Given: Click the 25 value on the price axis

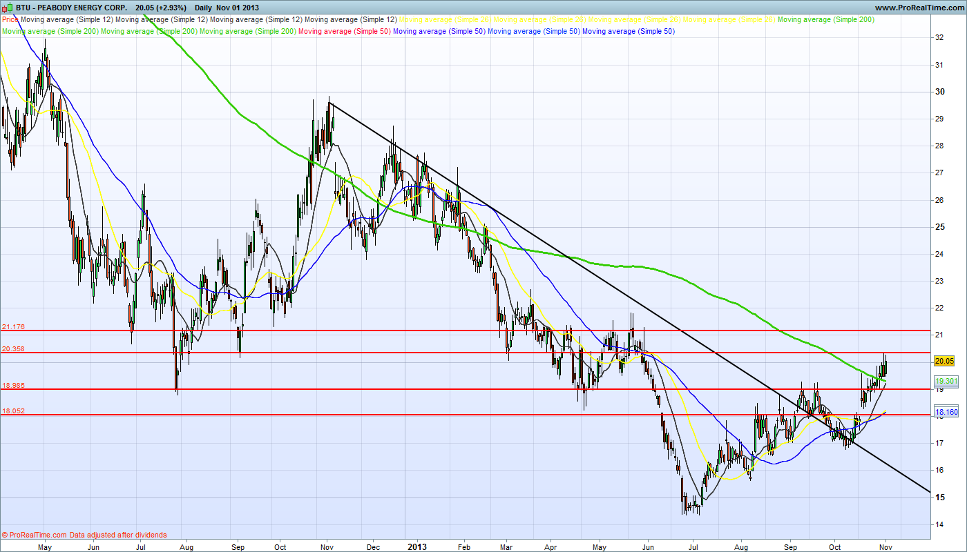Looking at the screenshot, I should coord(939,227).
